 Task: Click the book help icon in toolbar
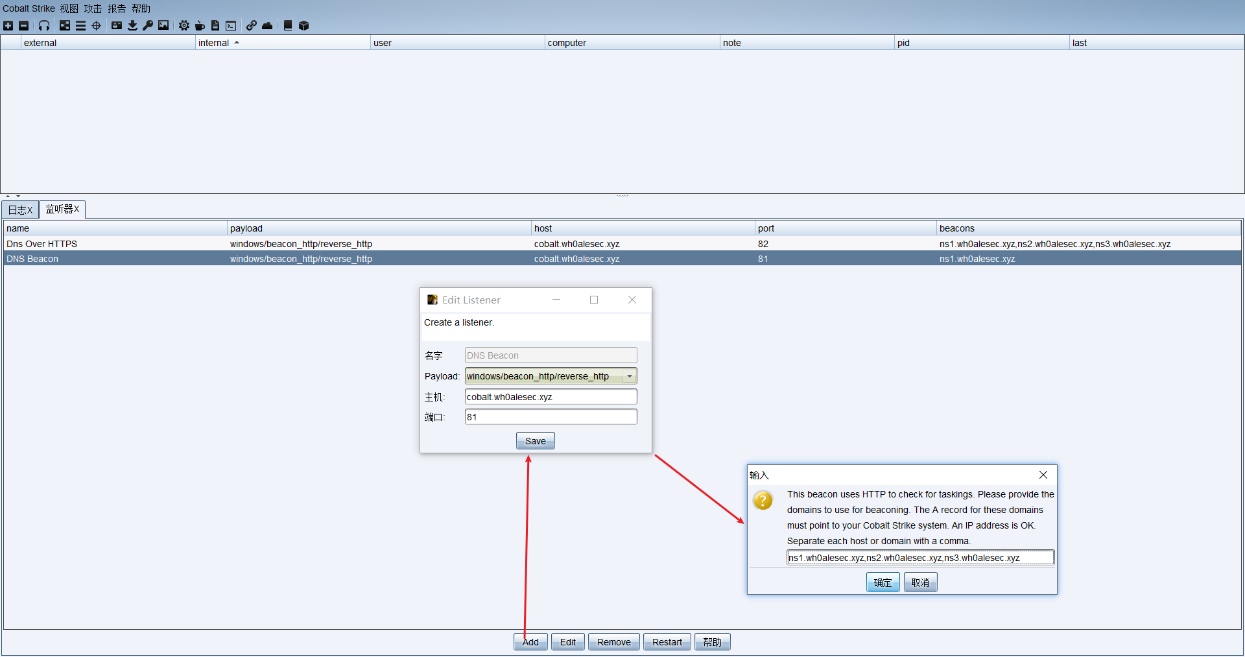(288, 25)
